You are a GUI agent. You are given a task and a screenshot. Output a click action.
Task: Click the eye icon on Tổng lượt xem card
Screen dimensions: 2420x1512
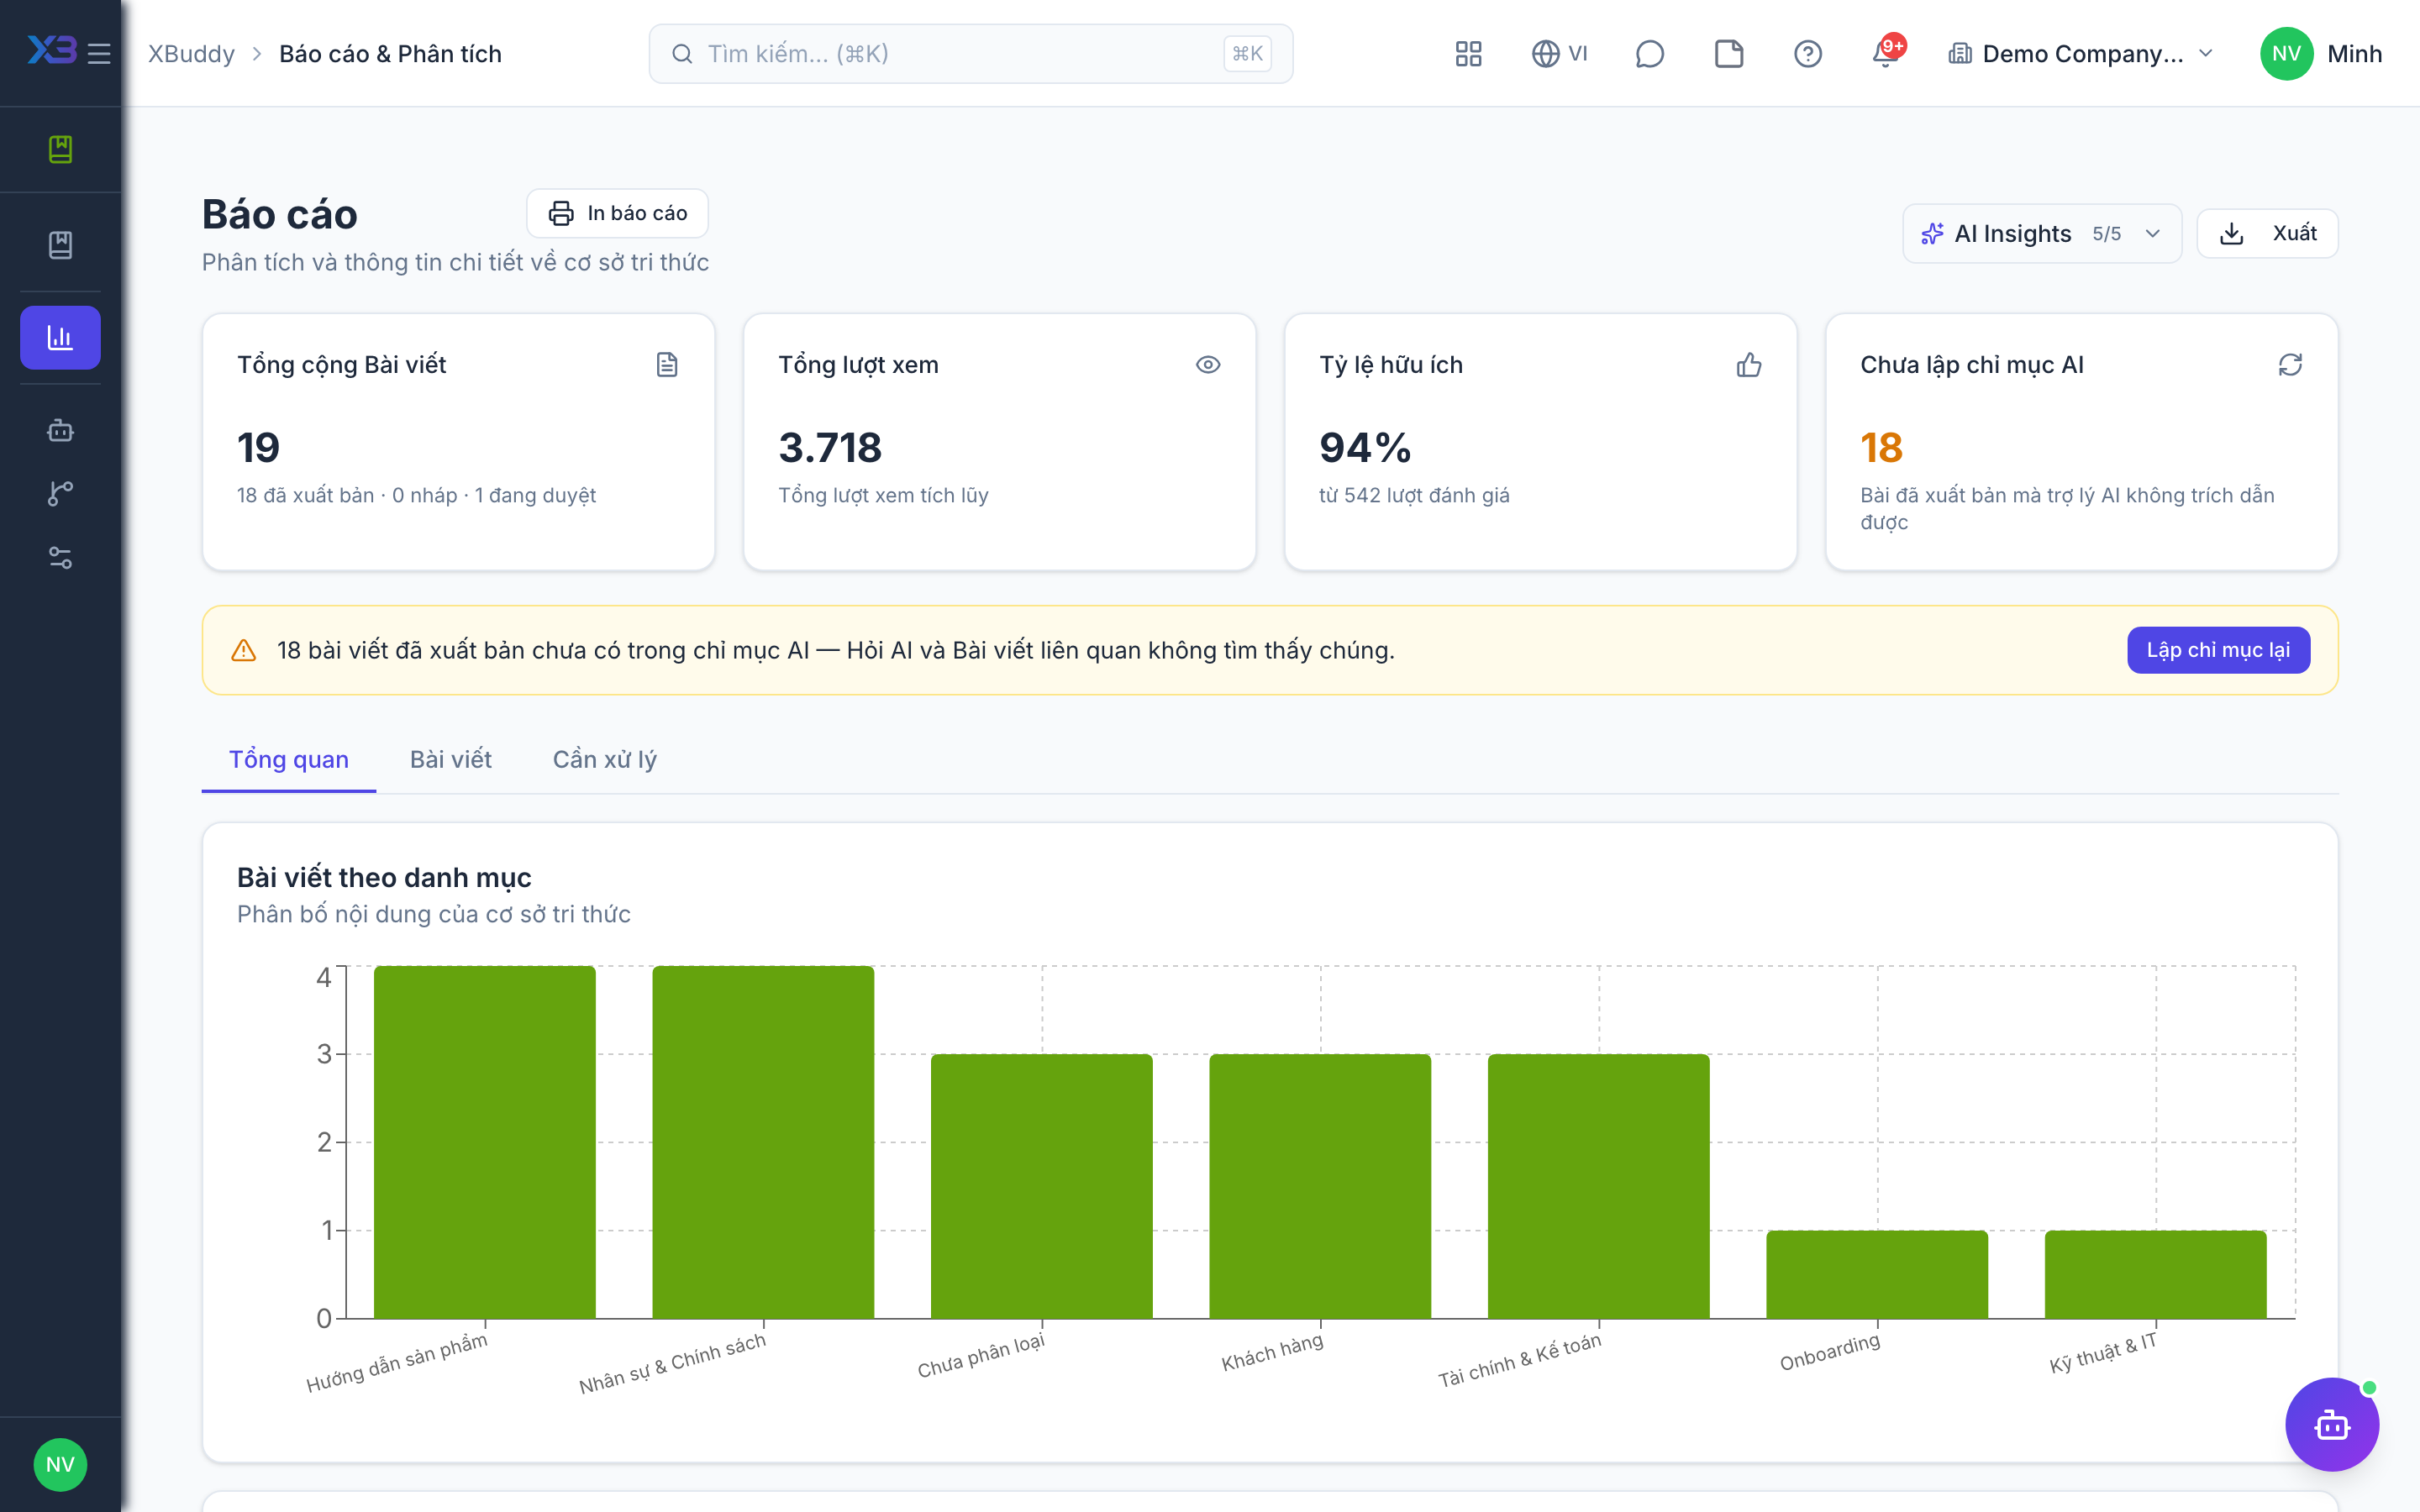[1208, 365]
